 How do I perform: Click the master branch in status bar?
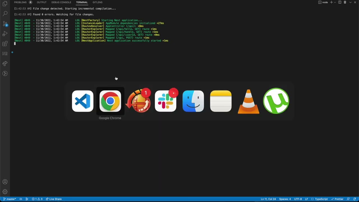coord(10,199)
